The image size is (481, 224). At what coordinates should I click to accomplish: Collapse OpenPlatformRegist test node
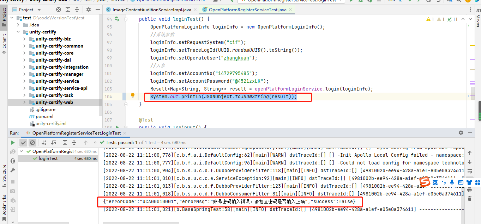pyautogui.click(x=22, y=151)
